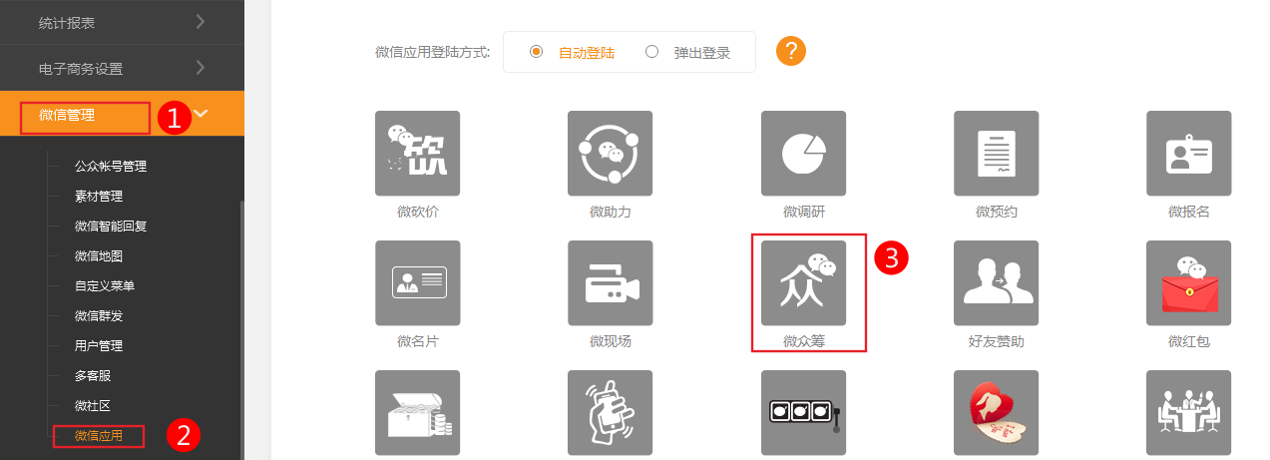Expand the 电子商务设置 menu section

(x=122, y=69)
